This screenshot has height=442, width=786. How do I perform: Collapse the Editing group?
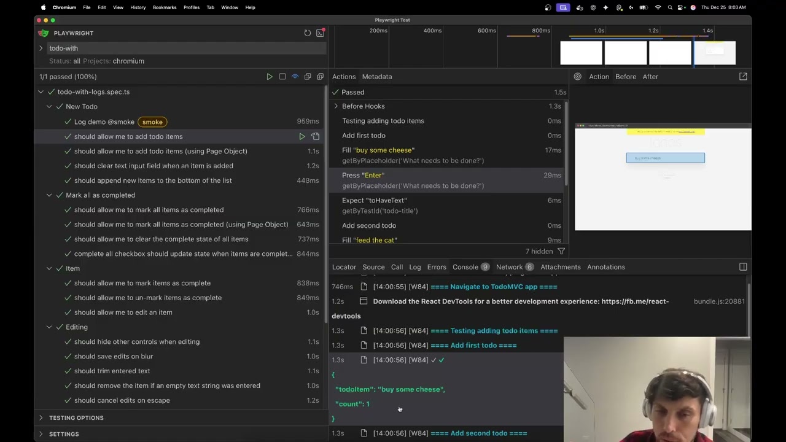[49, 327]
